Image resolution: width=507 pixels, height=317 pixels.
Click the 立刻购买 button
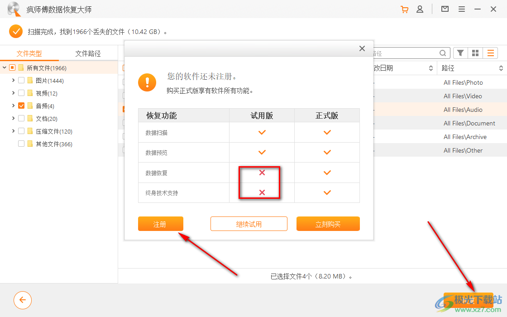[x=328, y=224]
